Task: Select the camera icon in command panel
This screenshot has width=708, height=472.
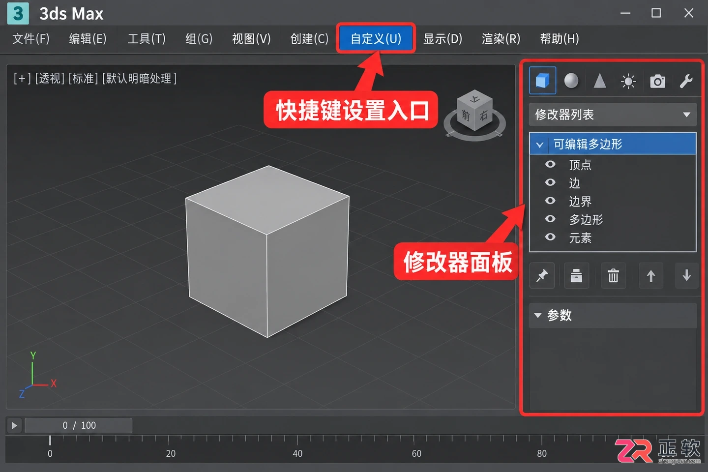Action: point(657,81)
